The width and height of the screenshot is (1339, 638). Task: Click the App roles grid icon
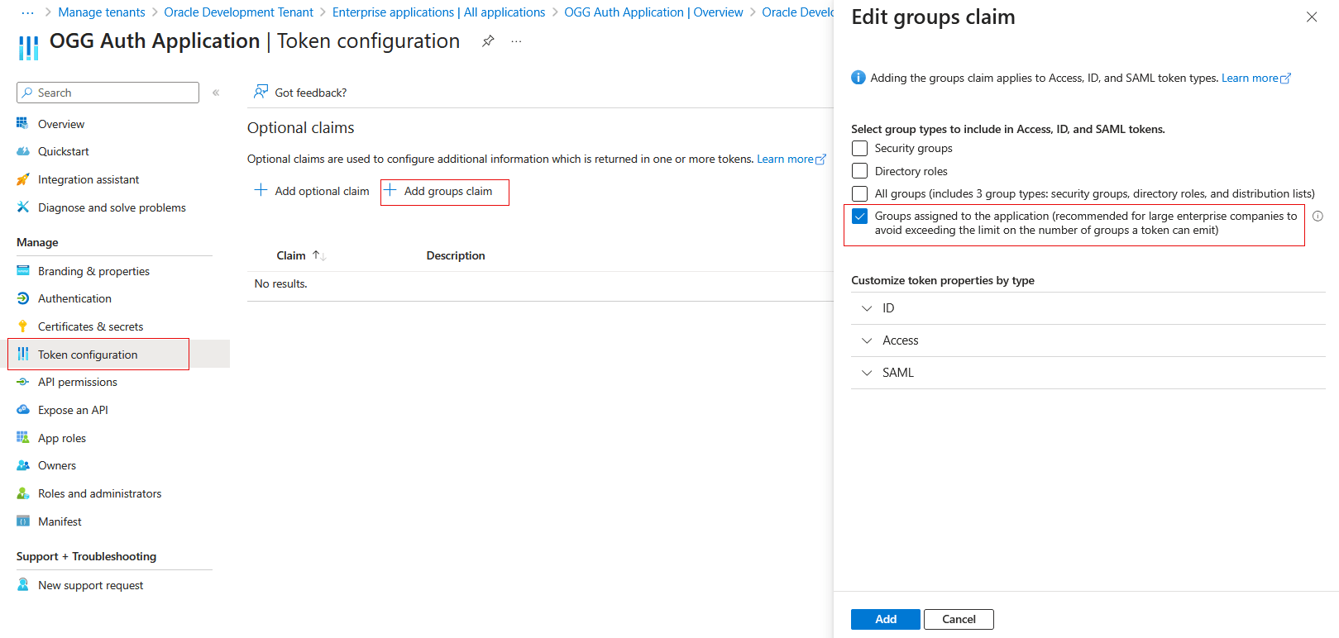click(x=23, y=438)
